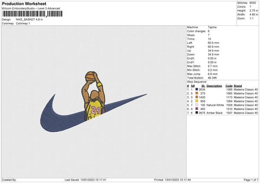Click the 'Natural White' description

(x=215, y=105)
